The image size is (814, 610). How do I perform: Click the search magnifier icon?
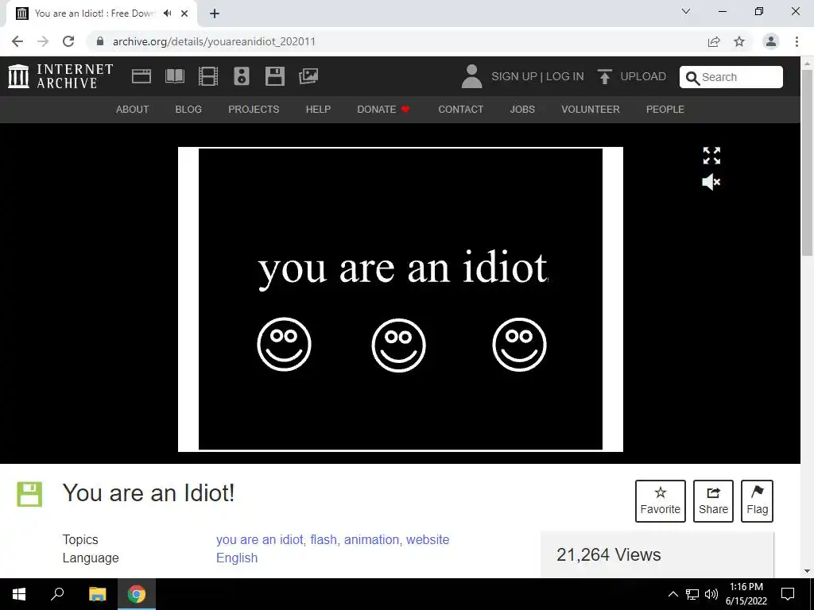coord(692,78)
